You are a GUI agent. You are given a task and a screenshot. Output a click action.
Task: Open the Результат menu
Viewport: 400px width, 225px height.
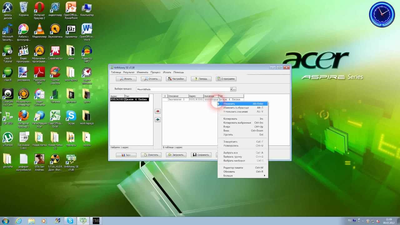129,72
